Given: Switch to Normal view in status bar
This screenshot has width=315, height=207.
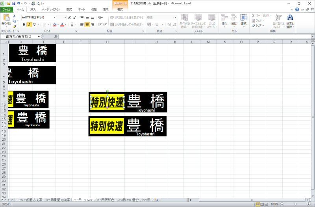Looking at the screenshot, I should [258, 204].
